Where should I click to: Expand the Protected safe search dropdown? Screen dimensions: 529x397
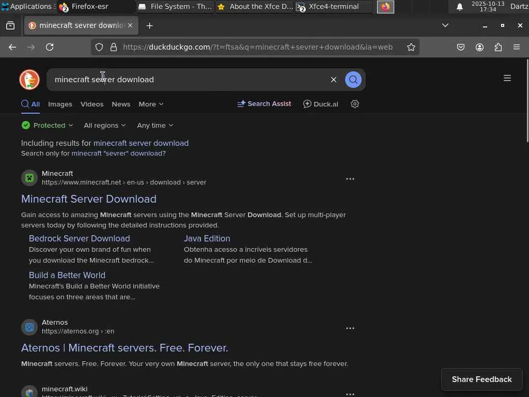pyautogui.click(x=48, y=126)
